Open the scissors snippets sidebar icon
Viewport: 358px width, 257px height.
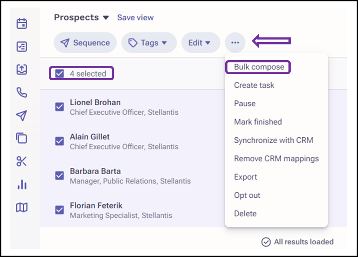pos(22,161)
